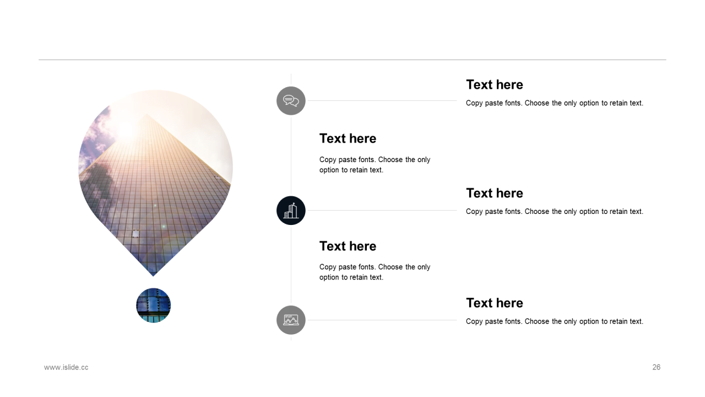Screen dimensions: 705x397
Task: Open the www.islide.cc link
Action: click(66, 367)
